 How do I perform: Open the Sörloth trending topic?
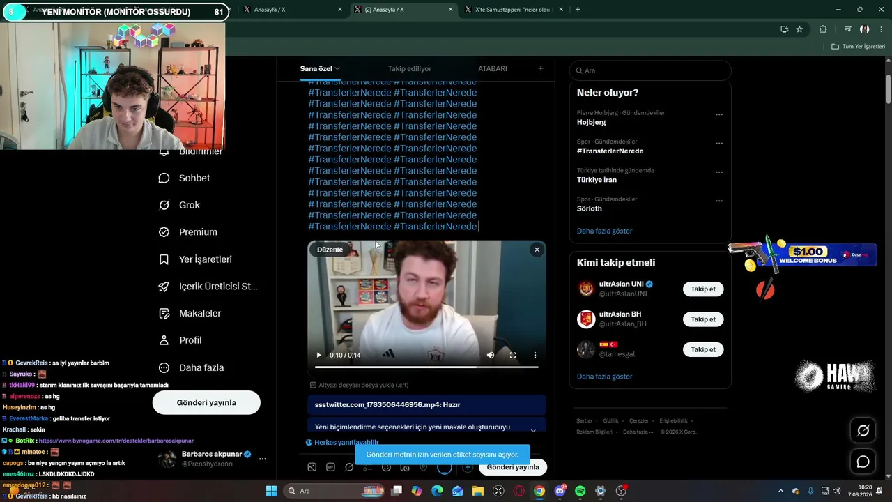[590, 208]
